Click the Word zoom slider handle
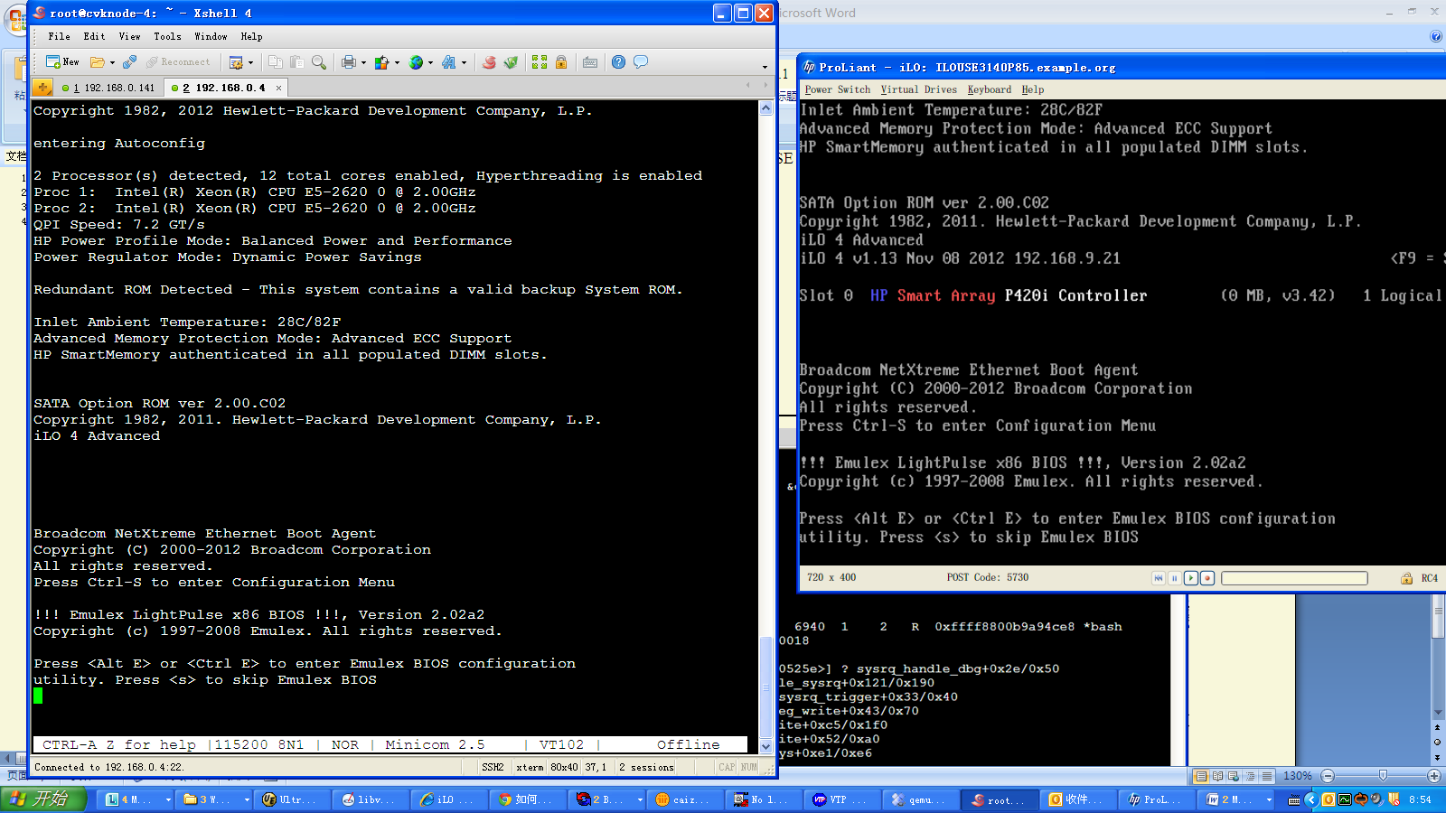1446x813 pixels. click(x=1383, y=776)
